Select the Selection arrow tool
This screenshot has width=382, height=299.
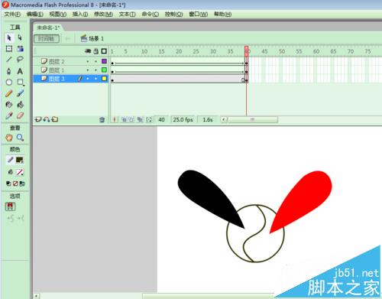9,37
